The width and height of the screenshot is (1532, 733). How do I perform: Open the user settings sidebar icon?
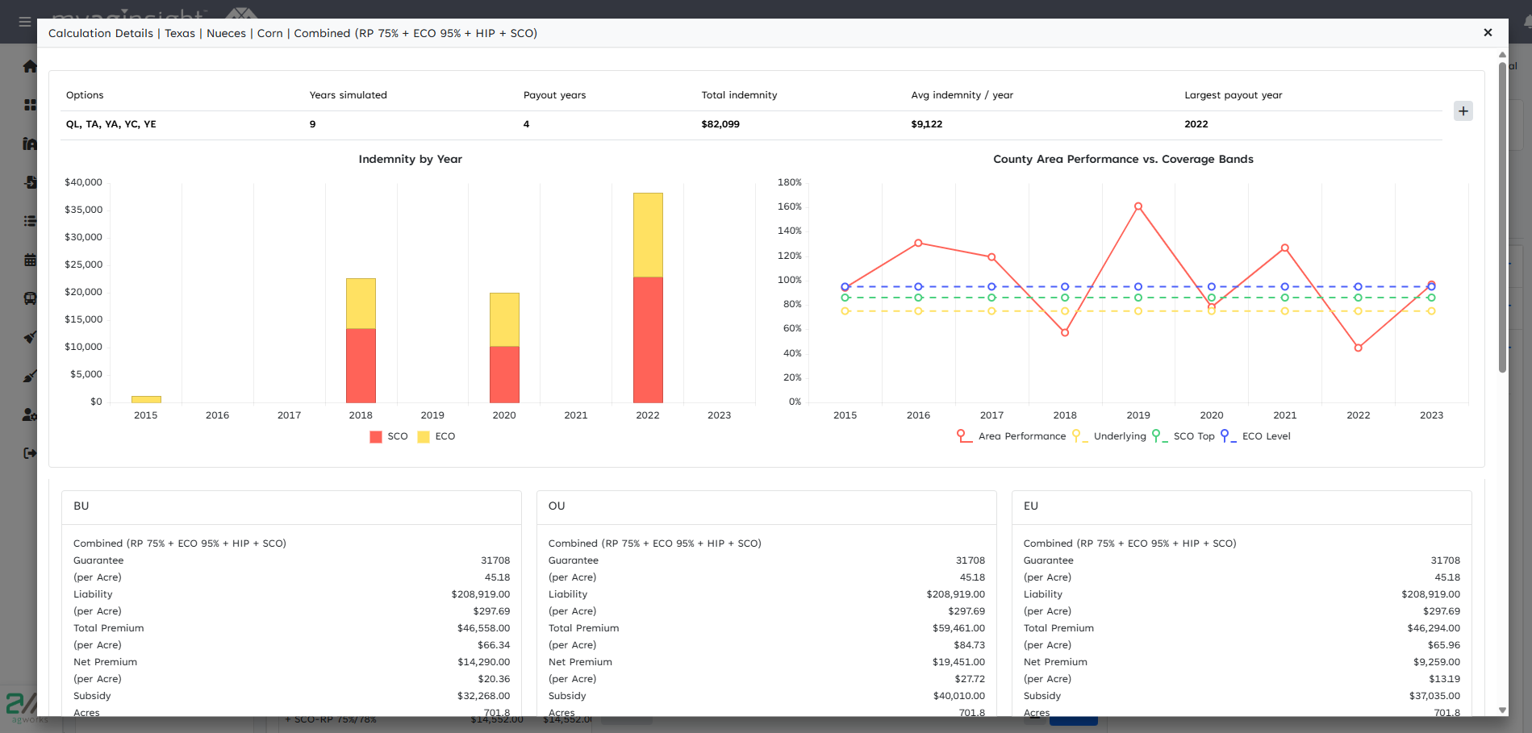coord(30,414)
